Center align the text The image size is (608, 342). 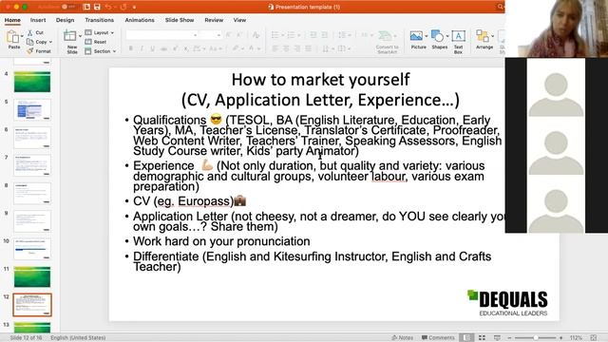point(286,48)
